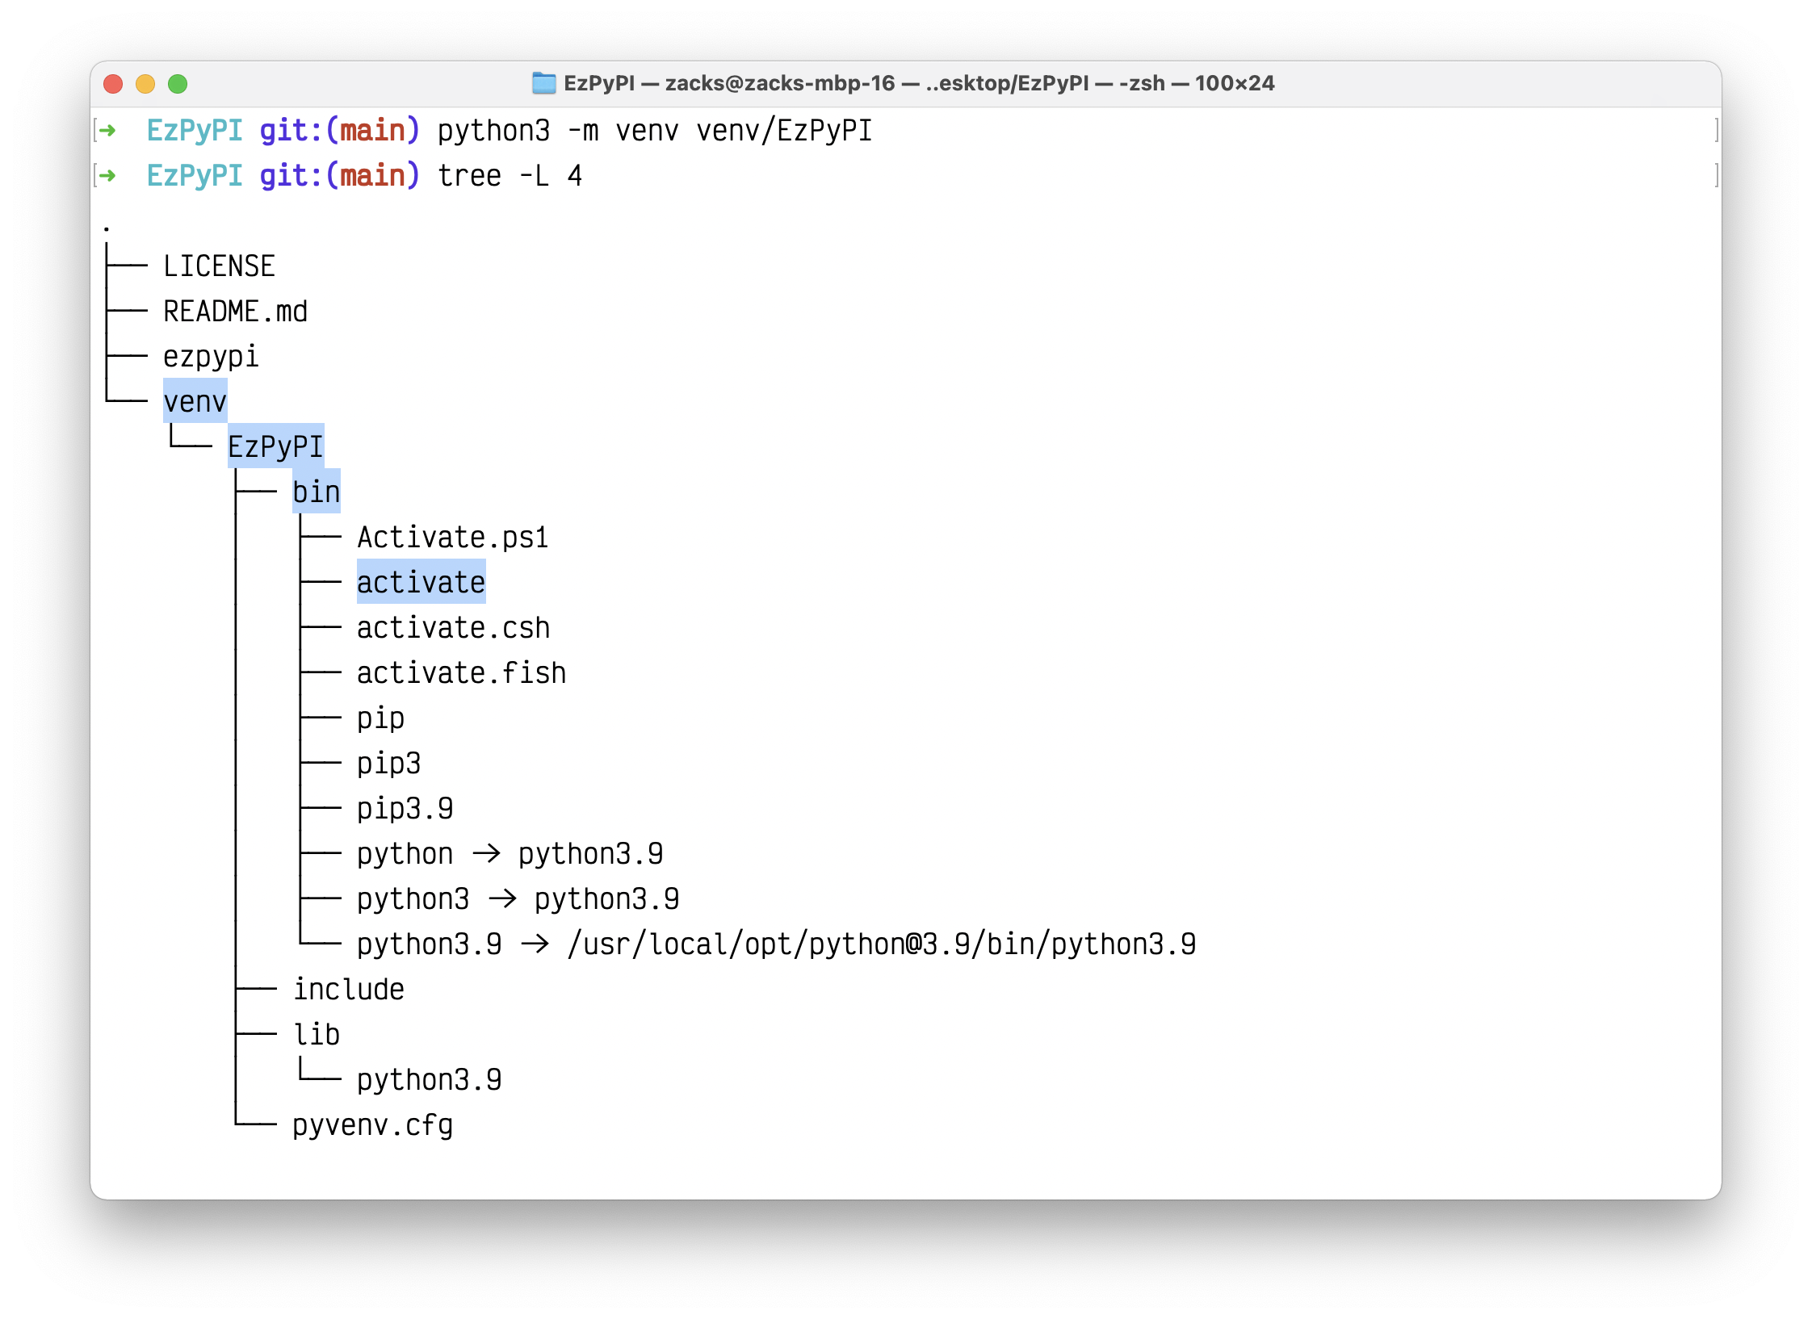Click the window title text in title bar
Screen dimensions: 1812x1319
click(x=918, y=83)
